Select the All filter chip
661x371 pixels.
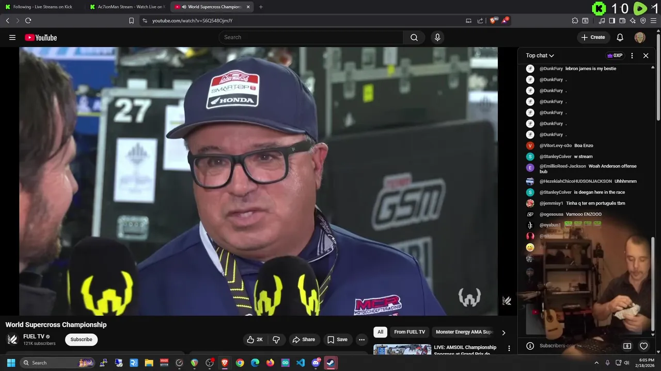(x=380, y=332)
